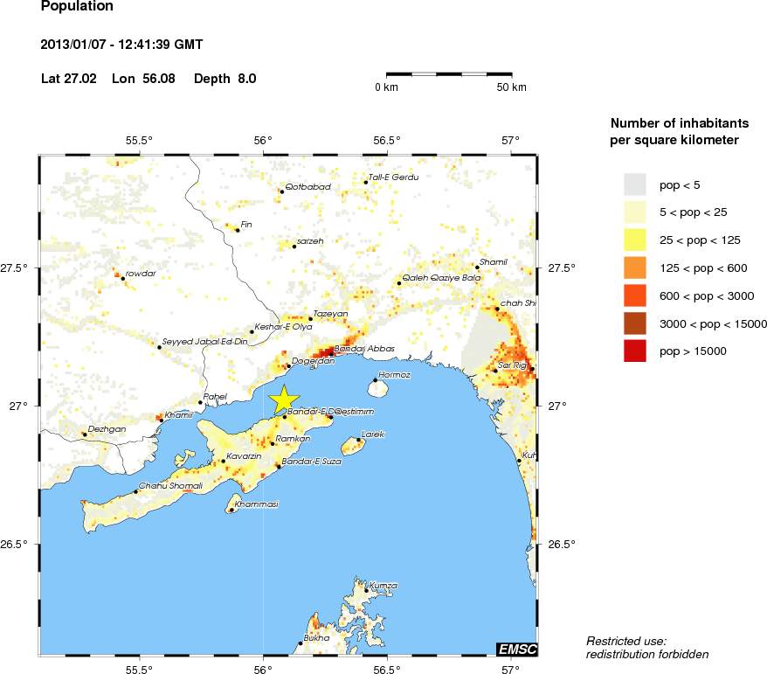Click the EMSC logo on the map
This screenshot has height=674, width=767.
(517, 650)
